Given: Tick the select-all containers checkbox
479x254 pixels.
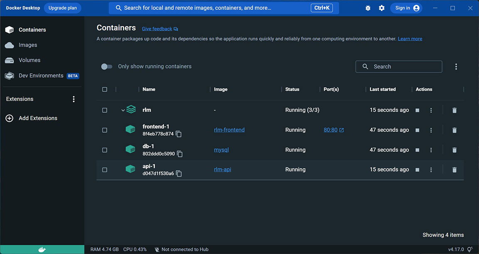Looking at the screenshot, I should 105,89.
